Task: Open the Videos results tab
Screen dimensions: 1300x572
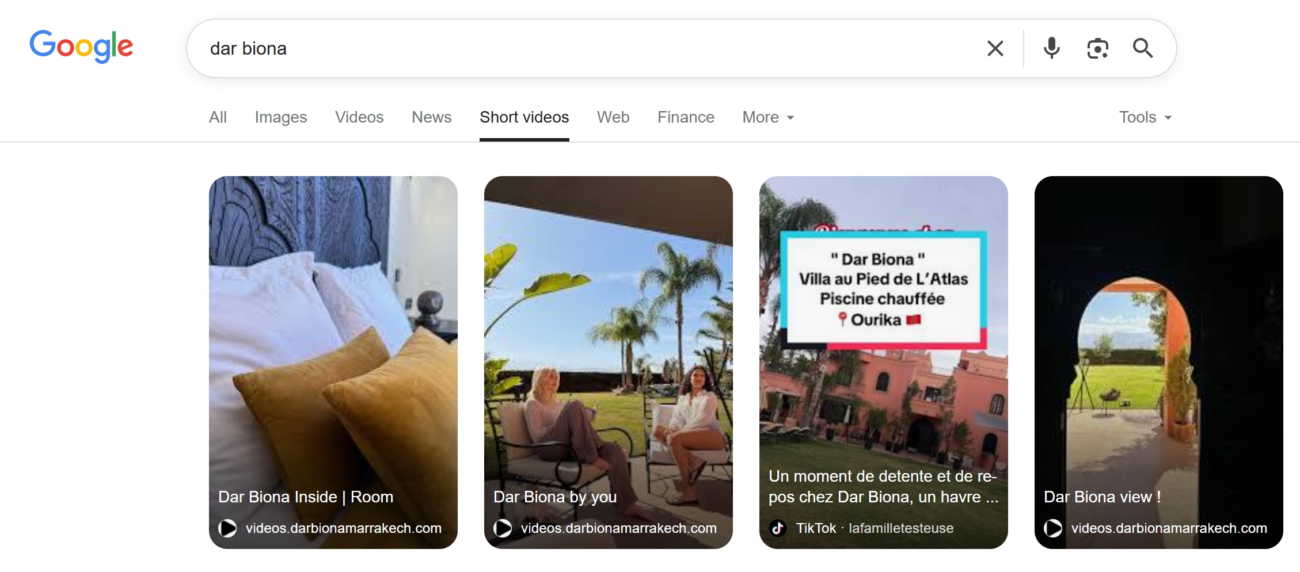Action: click(359, 117)
